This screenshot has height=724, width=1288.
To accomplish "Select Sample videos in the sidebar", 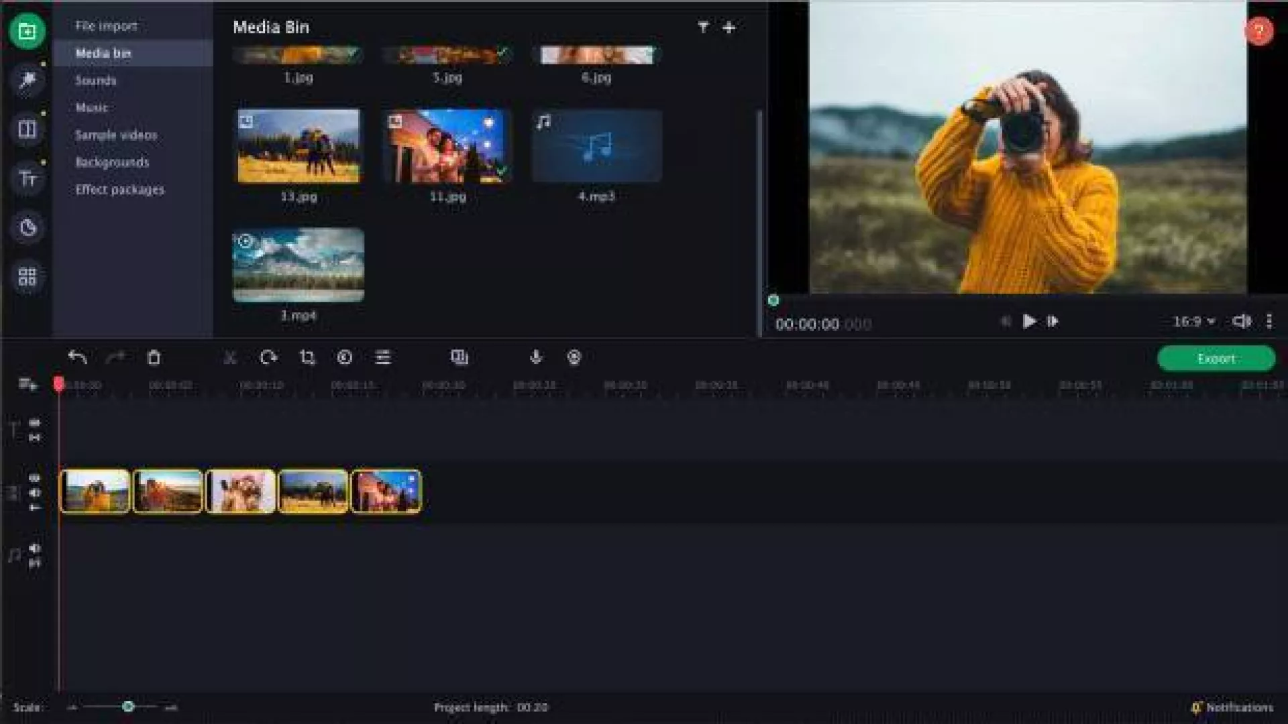I will 115,135.
